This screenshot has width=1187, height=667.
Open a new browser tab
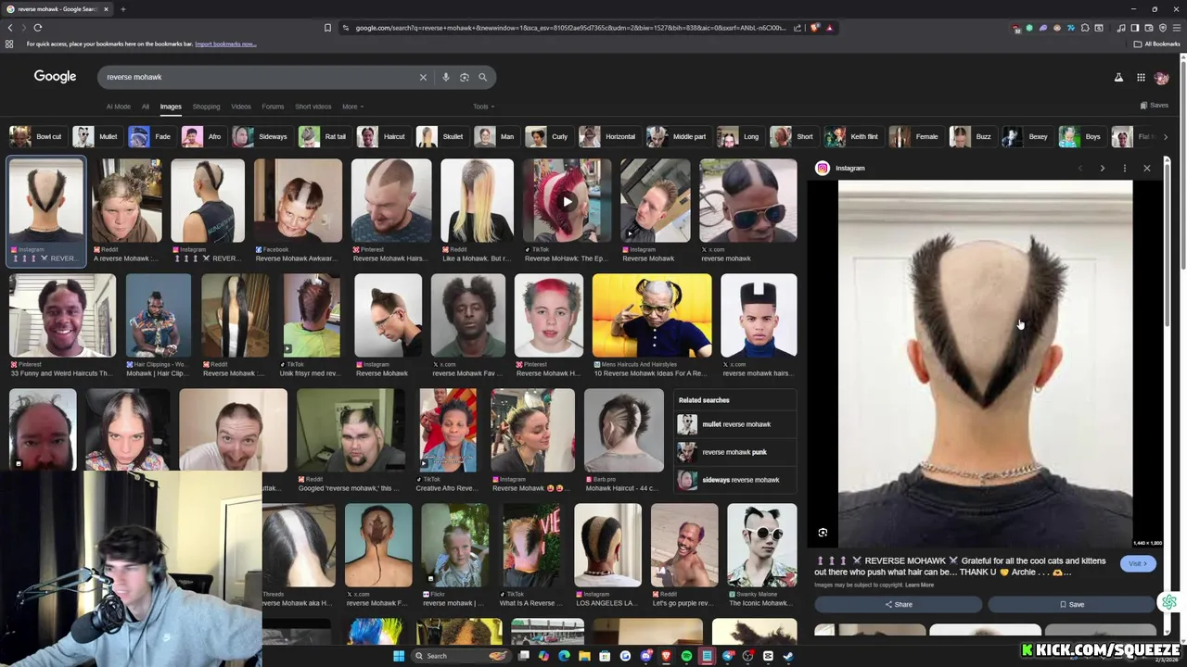(x=122, y=9)
